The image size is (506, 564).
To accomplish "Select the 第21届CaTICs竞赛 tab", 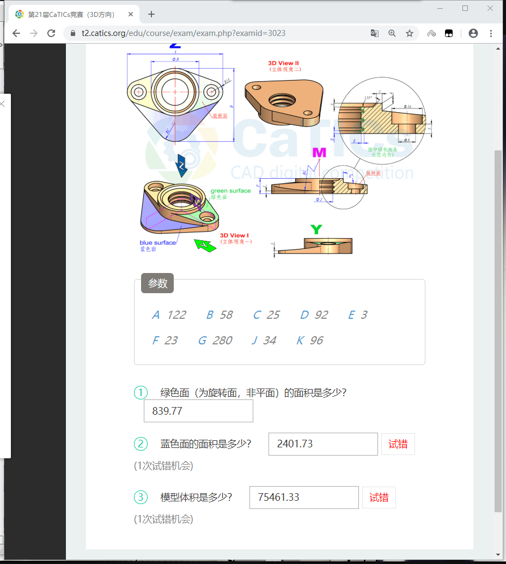I will (x=71, y=14).
